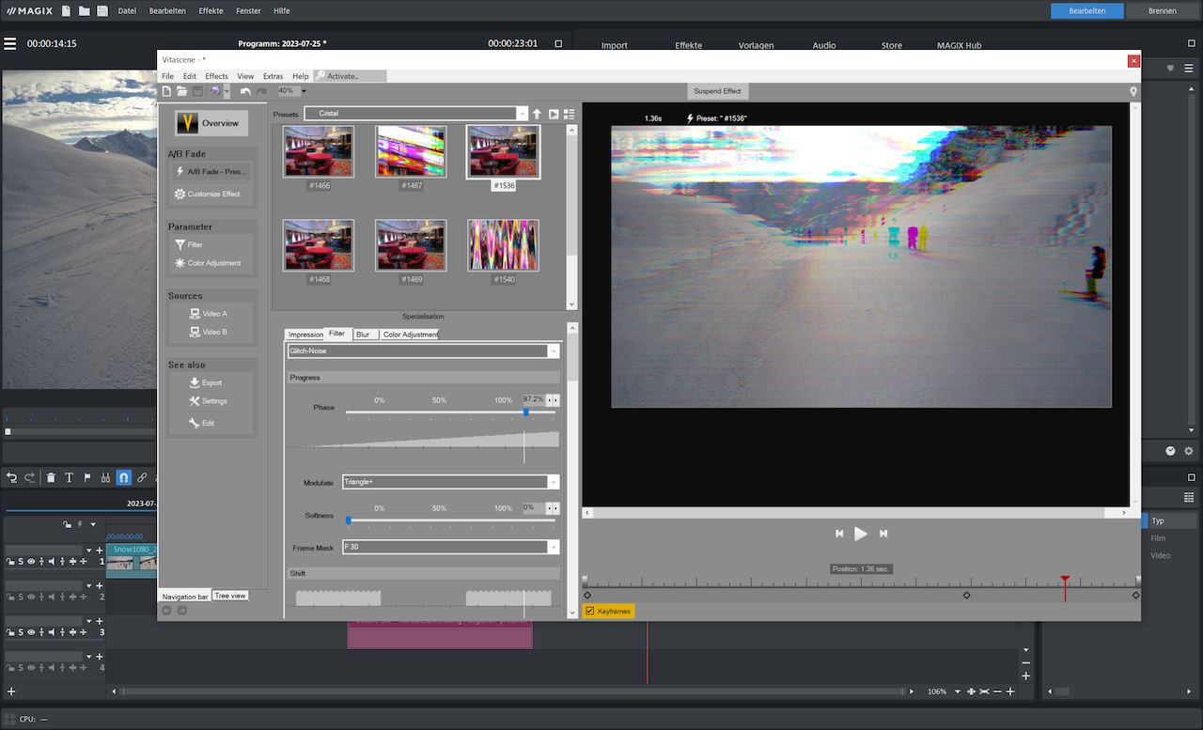The width and height of the screenshot is (1203, 730).
Task: Switch to the Blur tab
Action: pos(362,334)
